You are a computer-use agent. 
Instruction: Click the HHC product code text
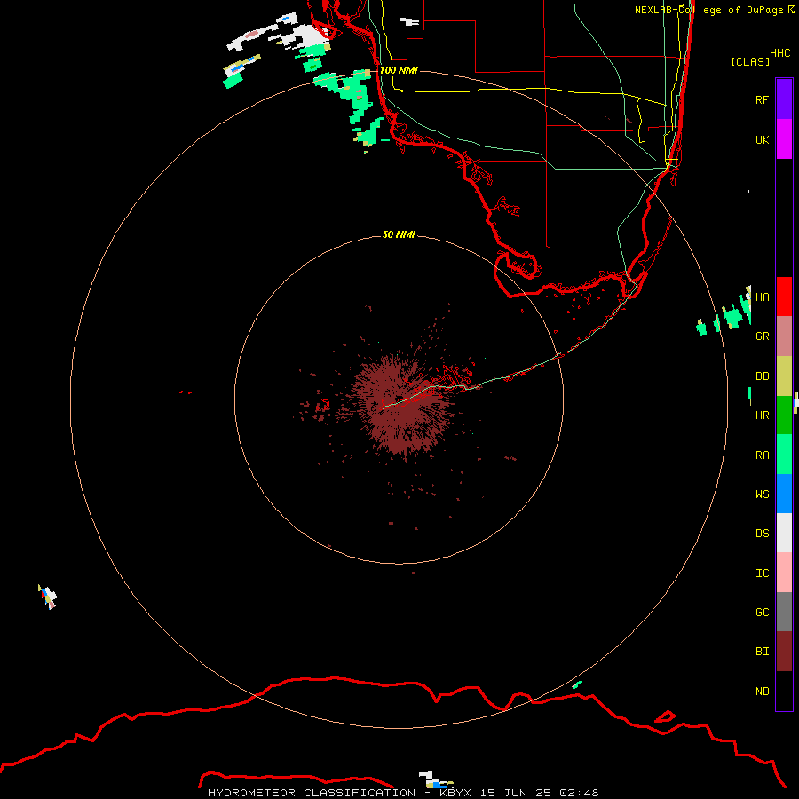779,53
